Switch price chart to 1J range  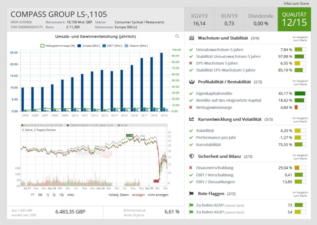coord(48,195)
